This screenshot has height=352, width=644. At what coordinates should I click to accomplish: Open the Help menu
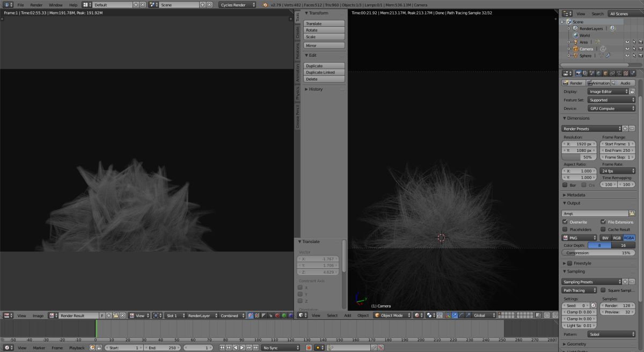73,5
